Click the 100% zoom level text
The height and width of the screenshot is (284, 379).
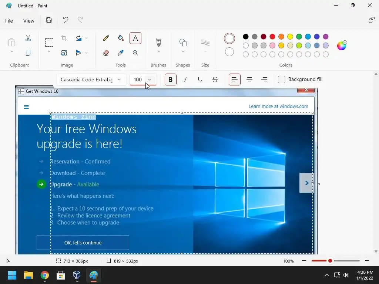[289, 261]
